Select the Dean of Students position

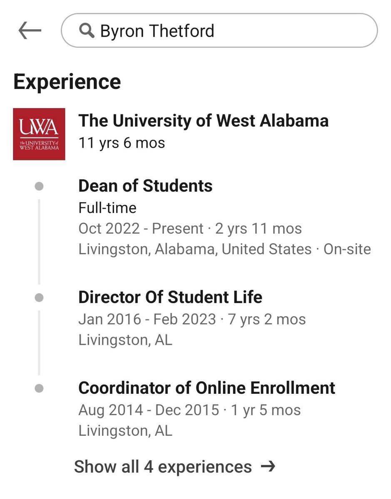pos(145,186)
